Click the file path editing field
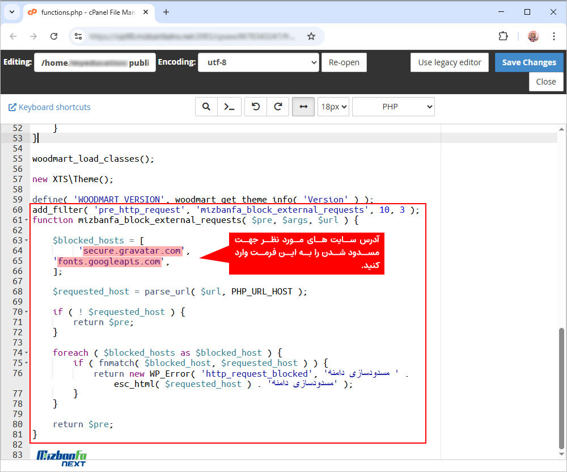 click(x=95, y=62)
